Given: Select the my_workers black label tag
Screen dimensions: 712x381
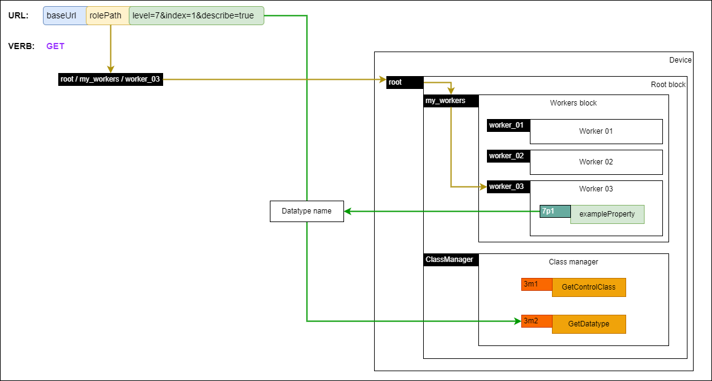Looking at the screenshot, I should pos(450,100).
